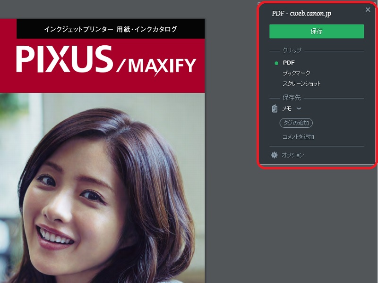378x283 pixels.
Task: Click the black インクジェットプリンター header banner
Action: (x=111, y=29)
